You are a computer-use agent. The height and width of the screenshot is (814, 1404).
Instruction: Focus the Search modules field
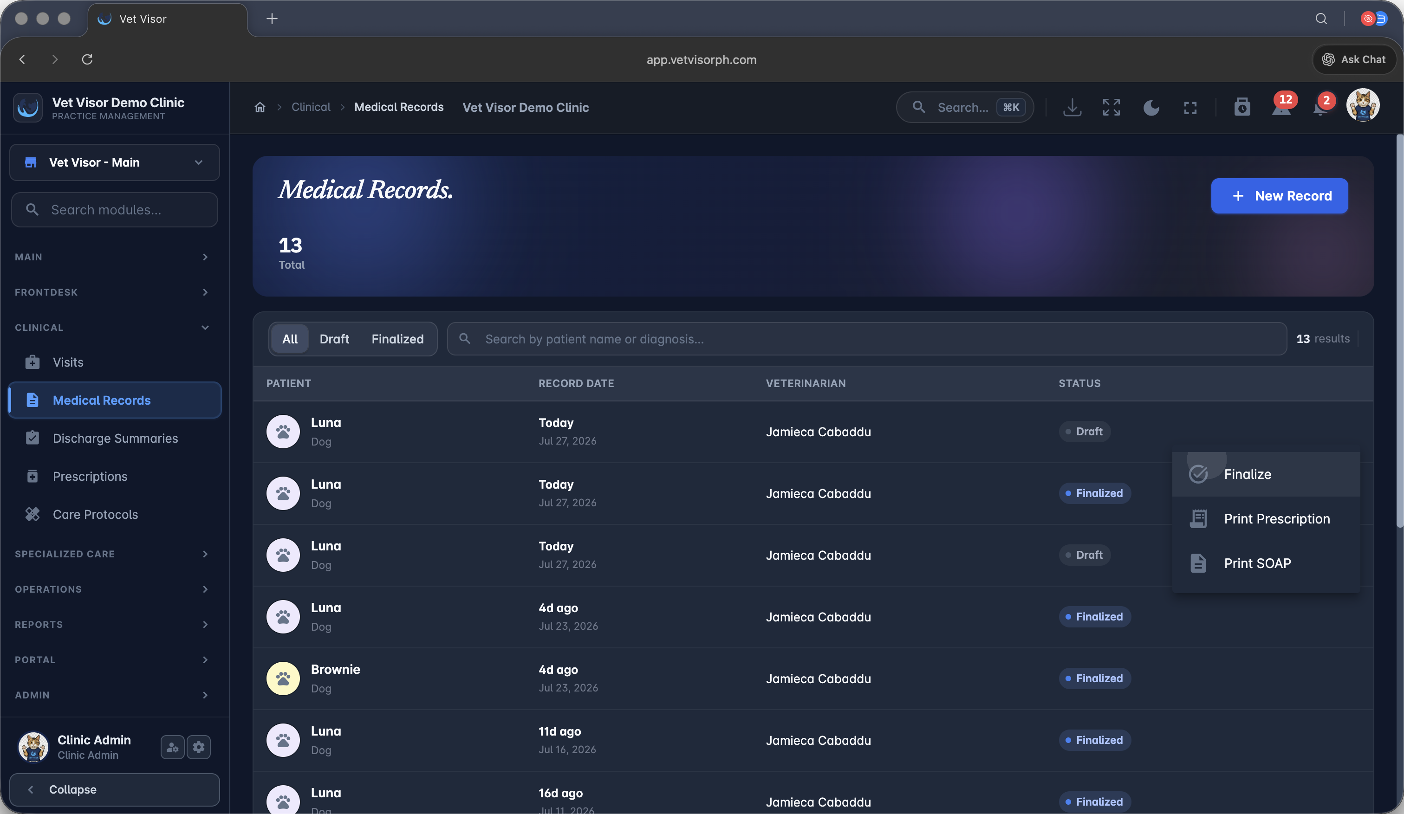[115, 209]
